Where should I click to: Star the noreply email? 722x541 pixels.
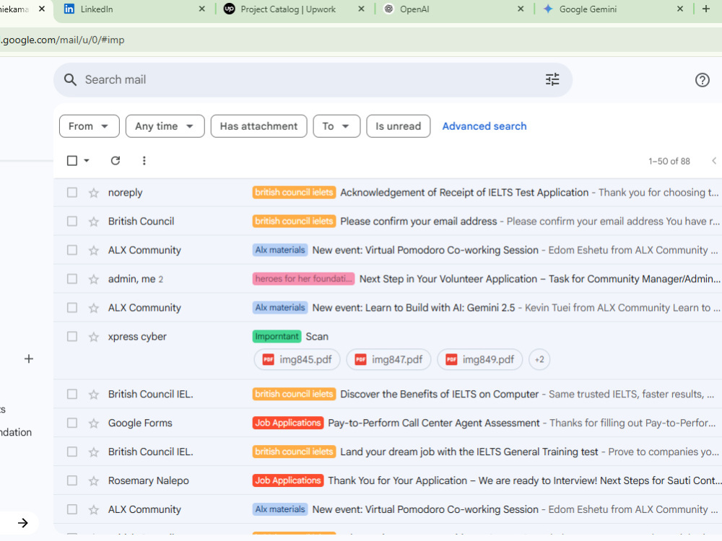point(94,193)
